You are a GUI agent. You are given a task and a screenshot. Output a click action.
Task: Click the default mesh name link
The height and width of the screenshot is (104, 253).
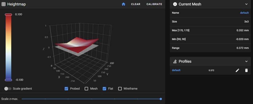point(244,13)
